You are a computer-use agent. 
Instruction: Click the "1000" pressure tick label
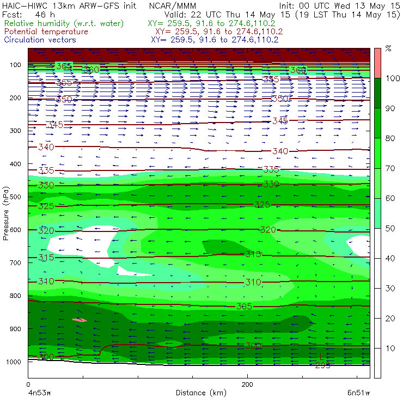(14, 362)
